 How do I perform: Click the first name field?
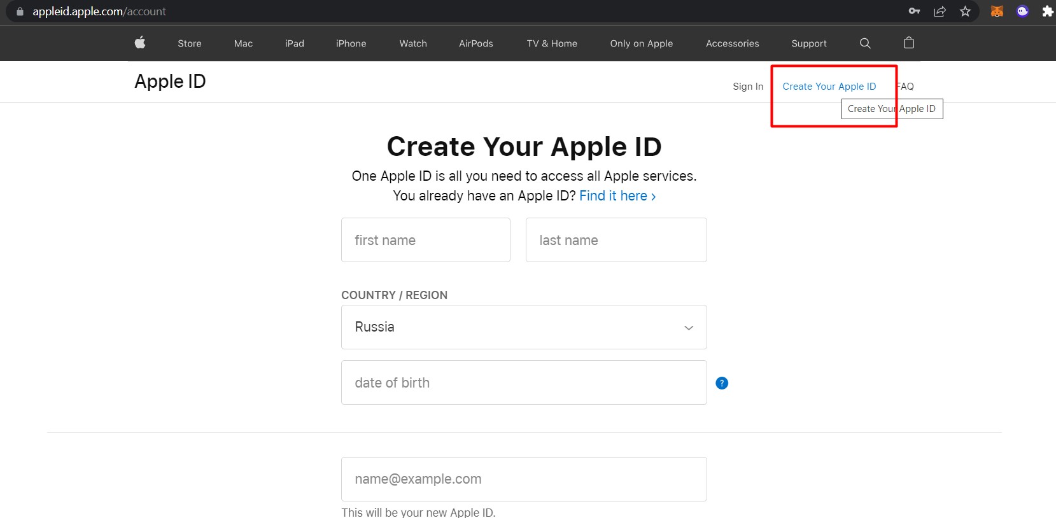coord(426,240)
